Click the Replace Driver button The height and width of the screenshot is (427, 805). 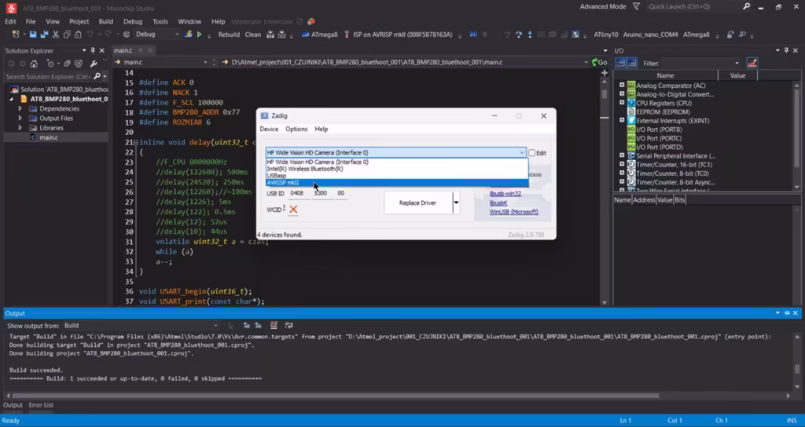(x=417, y=203)
